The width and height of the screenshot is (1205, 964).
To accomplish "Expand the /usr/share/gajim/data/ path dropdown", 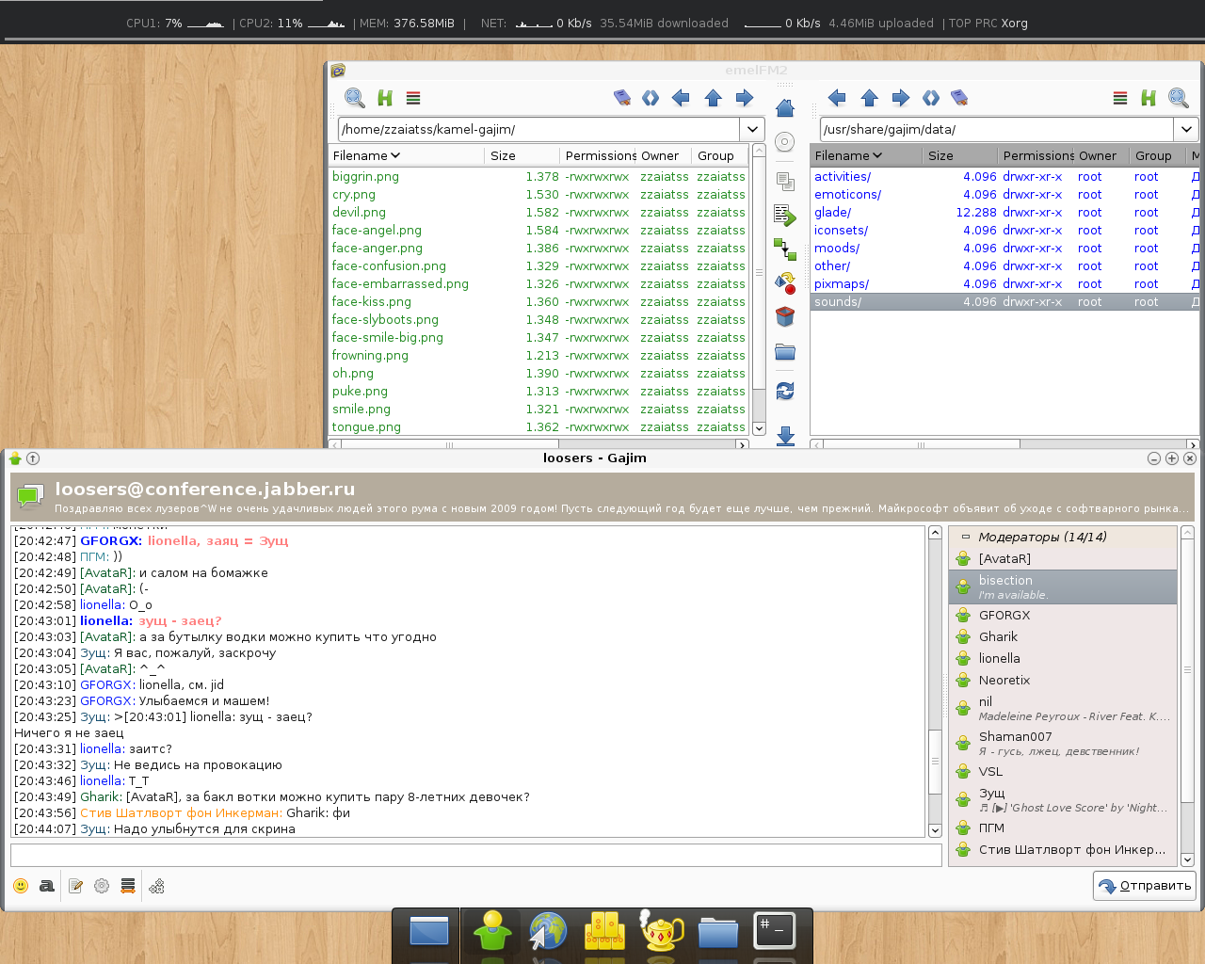I will pyautogui.click(x=1186, y=130).
